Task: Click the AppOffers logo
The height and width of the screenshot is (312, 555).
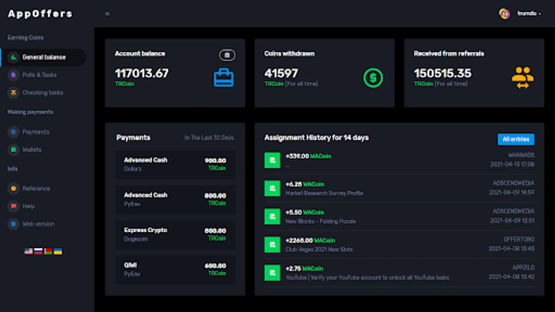Action: (40, 14)
